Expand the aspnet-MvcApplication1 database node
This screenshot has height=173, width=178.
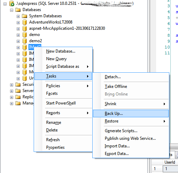click(x=18, y=29)
